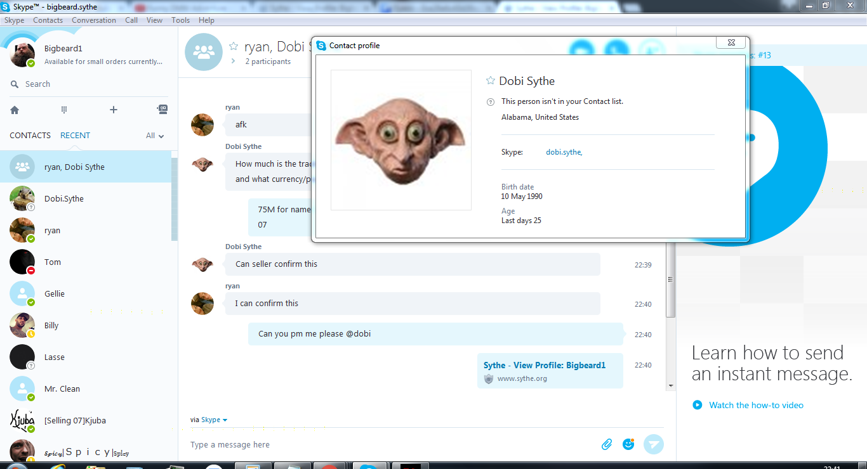Open the [Selling 07]Kjuba conversation
This screenshot has width=867, height=469.
(86, 420)
